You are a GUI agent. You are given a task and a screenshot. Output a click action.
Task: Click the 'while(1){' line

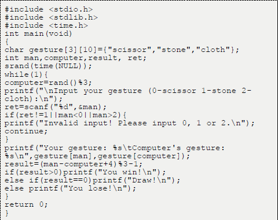point(26,74)
